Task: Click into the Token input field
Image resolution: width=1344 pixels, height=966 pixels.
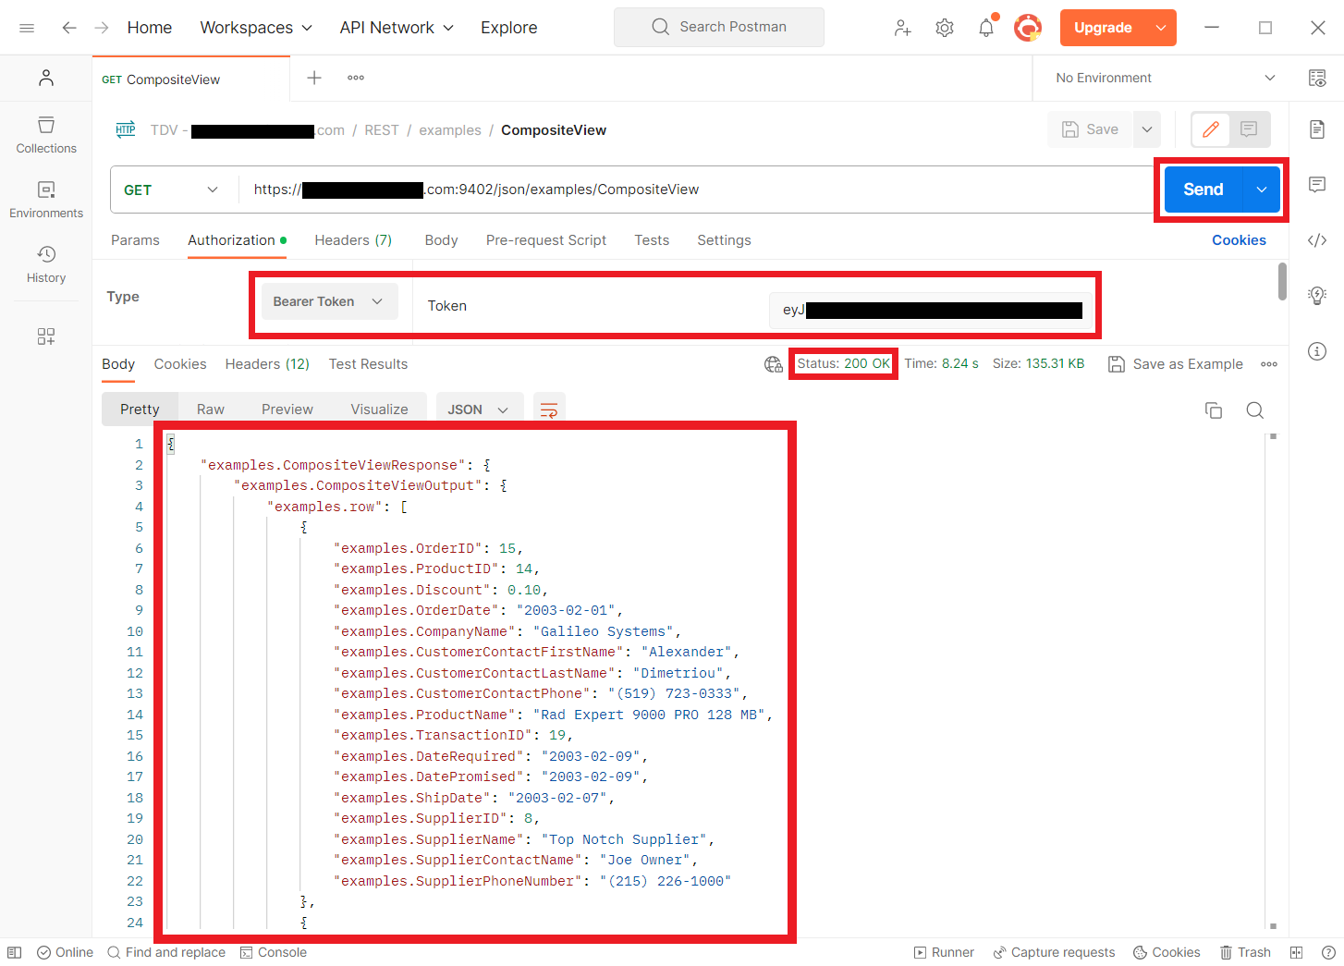Action: pyautogui.click(x=931, y=310)
